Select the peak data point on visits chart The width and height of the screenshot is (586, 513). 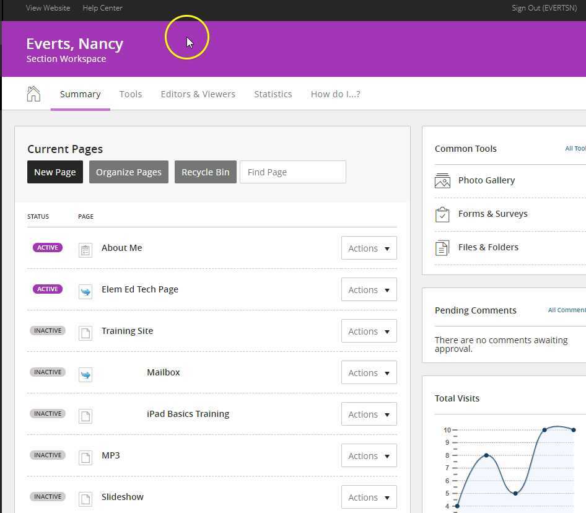(544, 430)
